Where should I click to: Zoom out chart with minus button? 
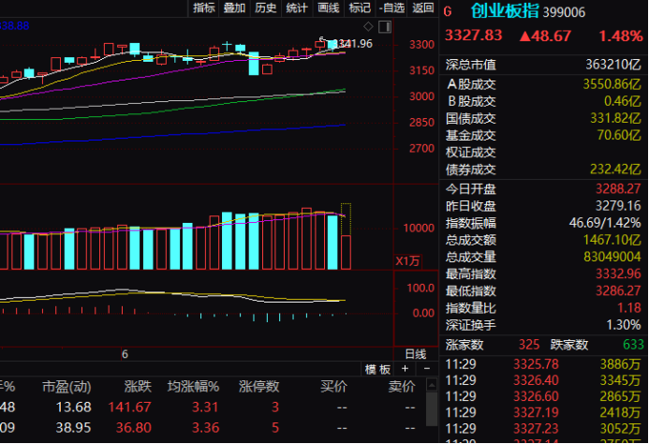click(427, 369)
